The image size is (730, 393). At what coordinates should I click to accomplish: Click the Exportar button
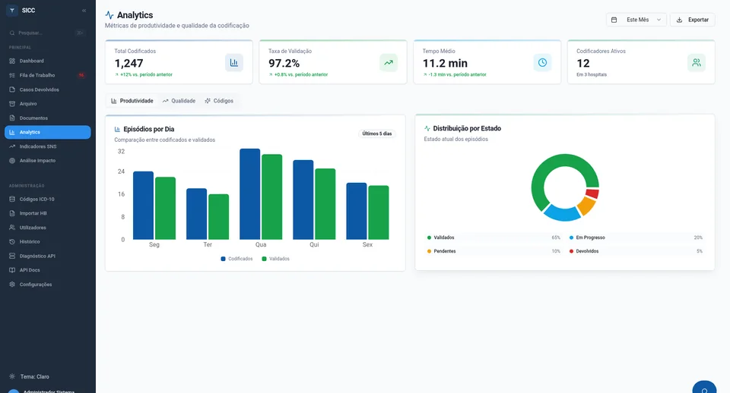click(x=692, y=20)
